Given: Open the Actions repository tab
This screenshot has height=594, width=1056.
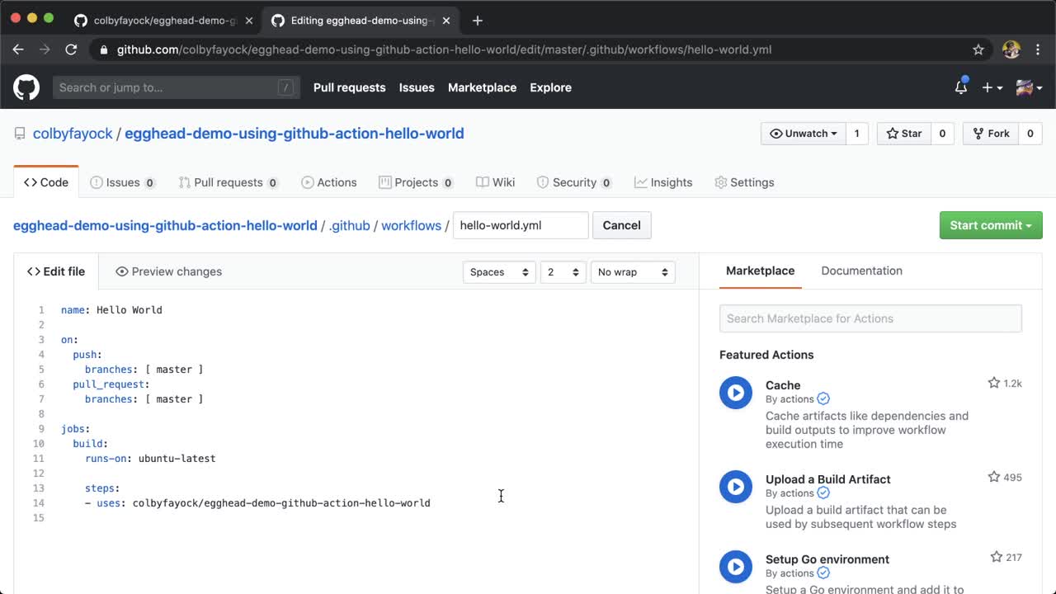Looking at the screenshot, I should [328, 182].
